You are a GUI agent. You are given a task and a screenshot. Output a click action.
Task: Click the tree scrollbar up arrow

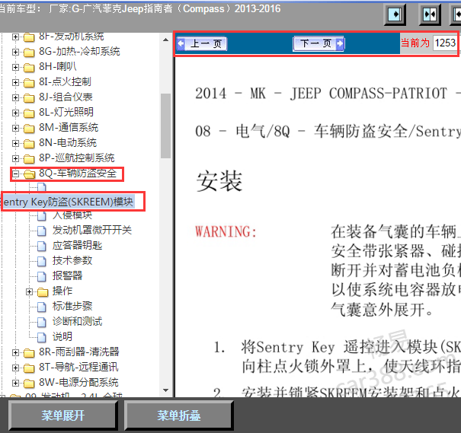pyautogui.click(x=165, y=40)
